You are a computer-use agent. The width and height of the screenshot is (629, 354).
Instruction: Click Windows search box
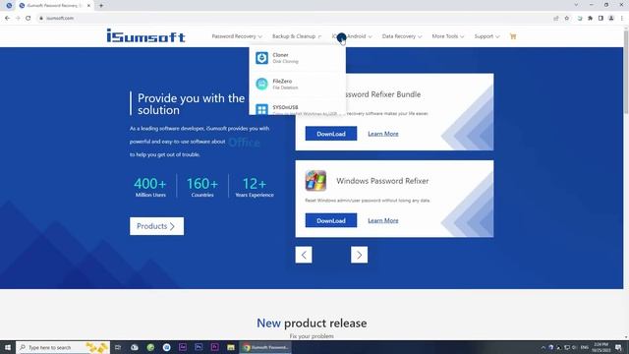[62, 347]
